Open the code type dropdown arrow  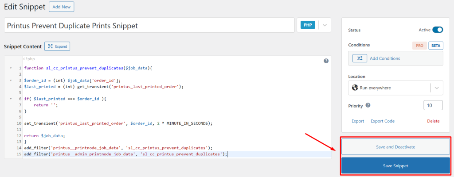pos(325,25)
